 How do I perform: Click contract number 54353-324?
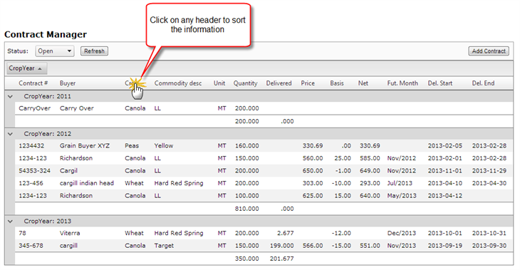point(34,171)
